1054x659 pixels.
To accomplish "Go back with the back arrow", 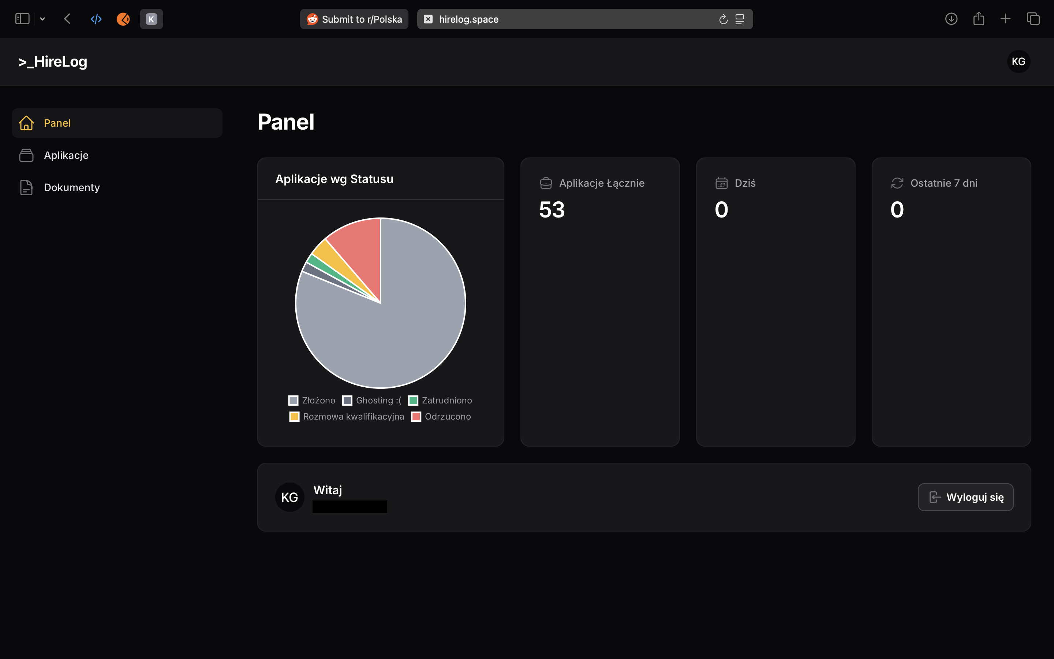I will [x=67, y=19].
